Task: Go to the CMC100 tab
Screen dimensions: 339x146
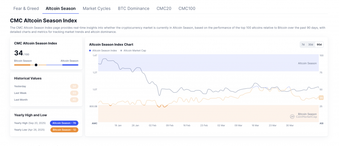Action: coord(187,8)
